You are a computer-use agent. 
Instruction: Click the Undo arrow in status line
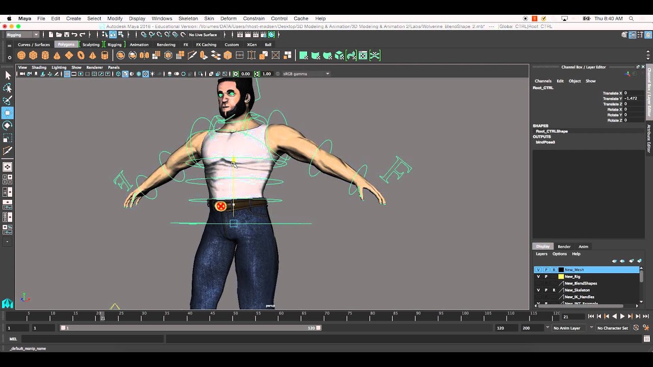click(74, 35)
